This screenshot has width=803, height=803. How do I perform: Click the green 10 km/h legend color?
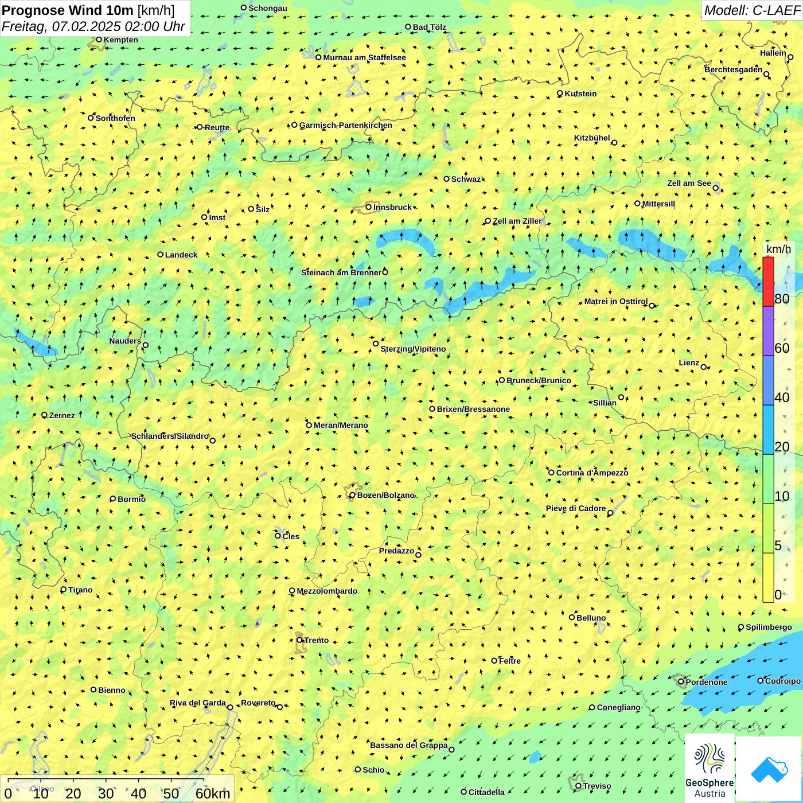[x=768, y=479]
